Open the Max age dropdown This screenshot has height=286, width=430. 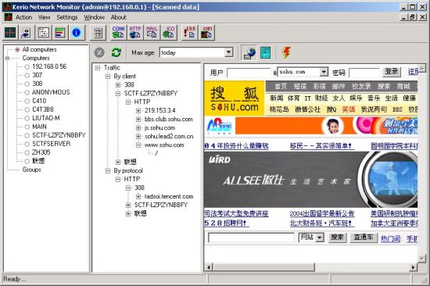[229, 52]
